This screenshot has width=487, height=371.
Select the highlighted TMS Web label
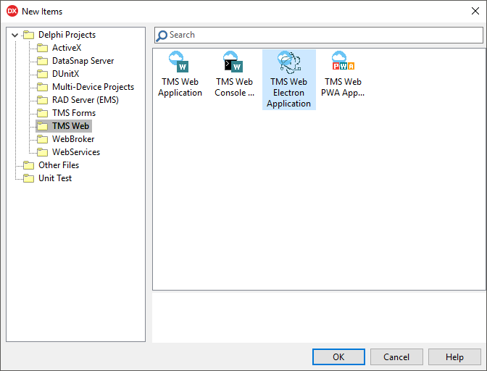pos(70,126)
